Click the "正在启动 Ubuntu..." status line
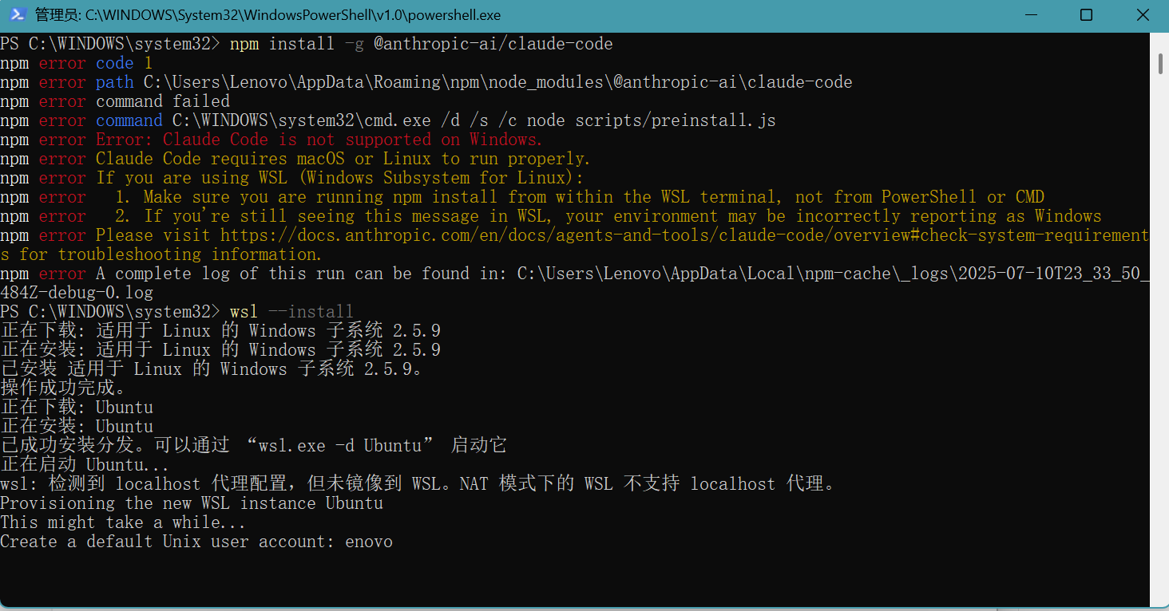The image size is (1169, 611). (85, 465)
